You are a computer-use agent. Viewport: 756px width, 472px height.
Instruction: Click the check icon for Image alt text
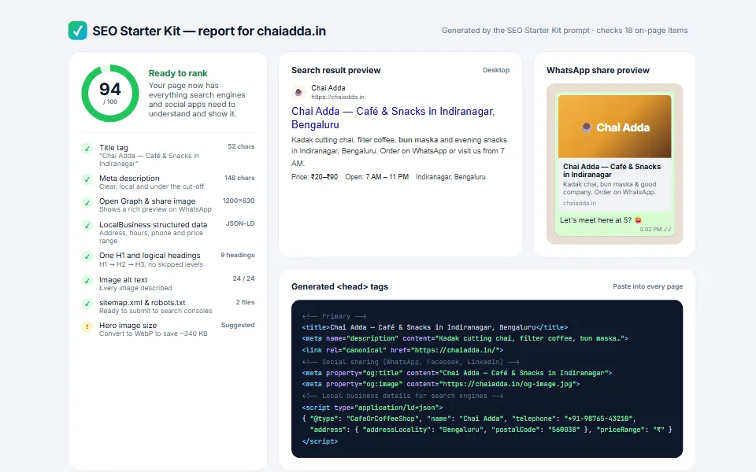(87, 280)
